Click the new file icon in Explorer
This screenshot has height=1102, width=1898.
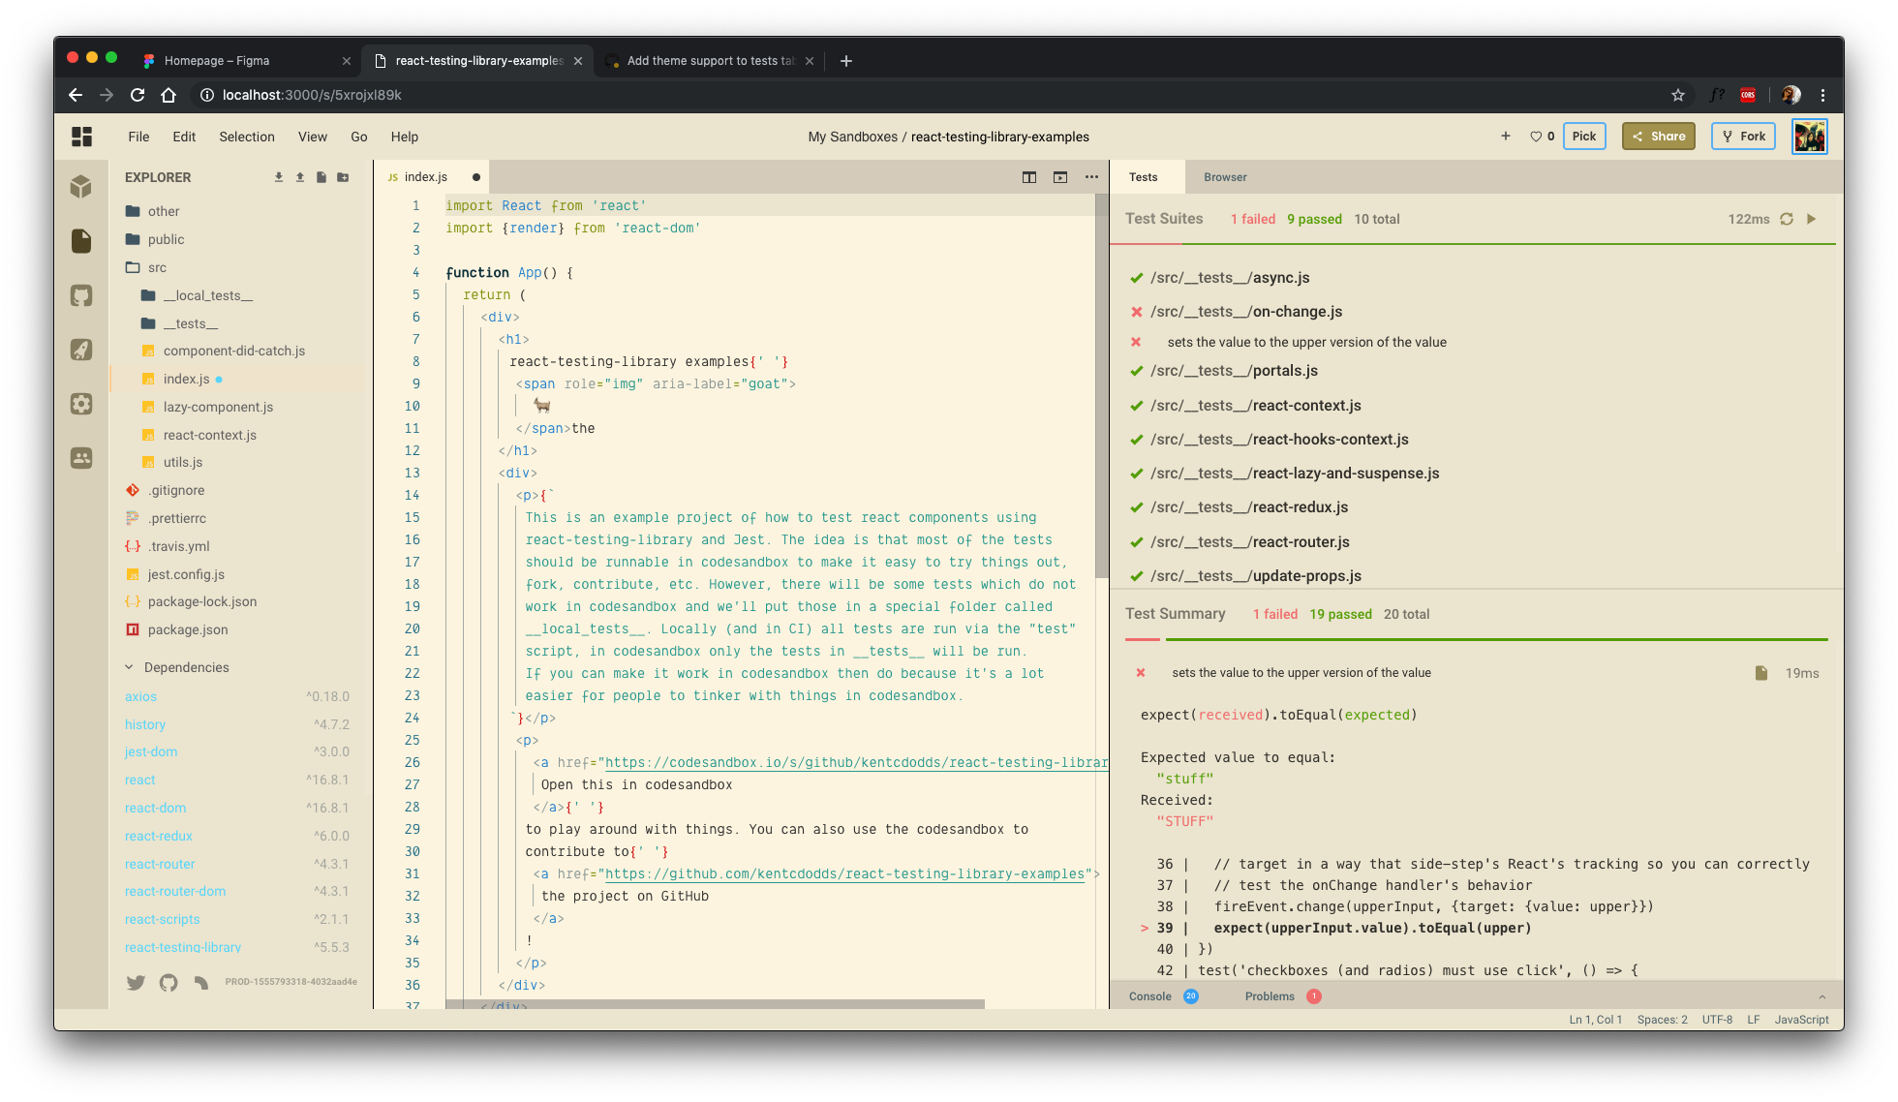(321, 177)
